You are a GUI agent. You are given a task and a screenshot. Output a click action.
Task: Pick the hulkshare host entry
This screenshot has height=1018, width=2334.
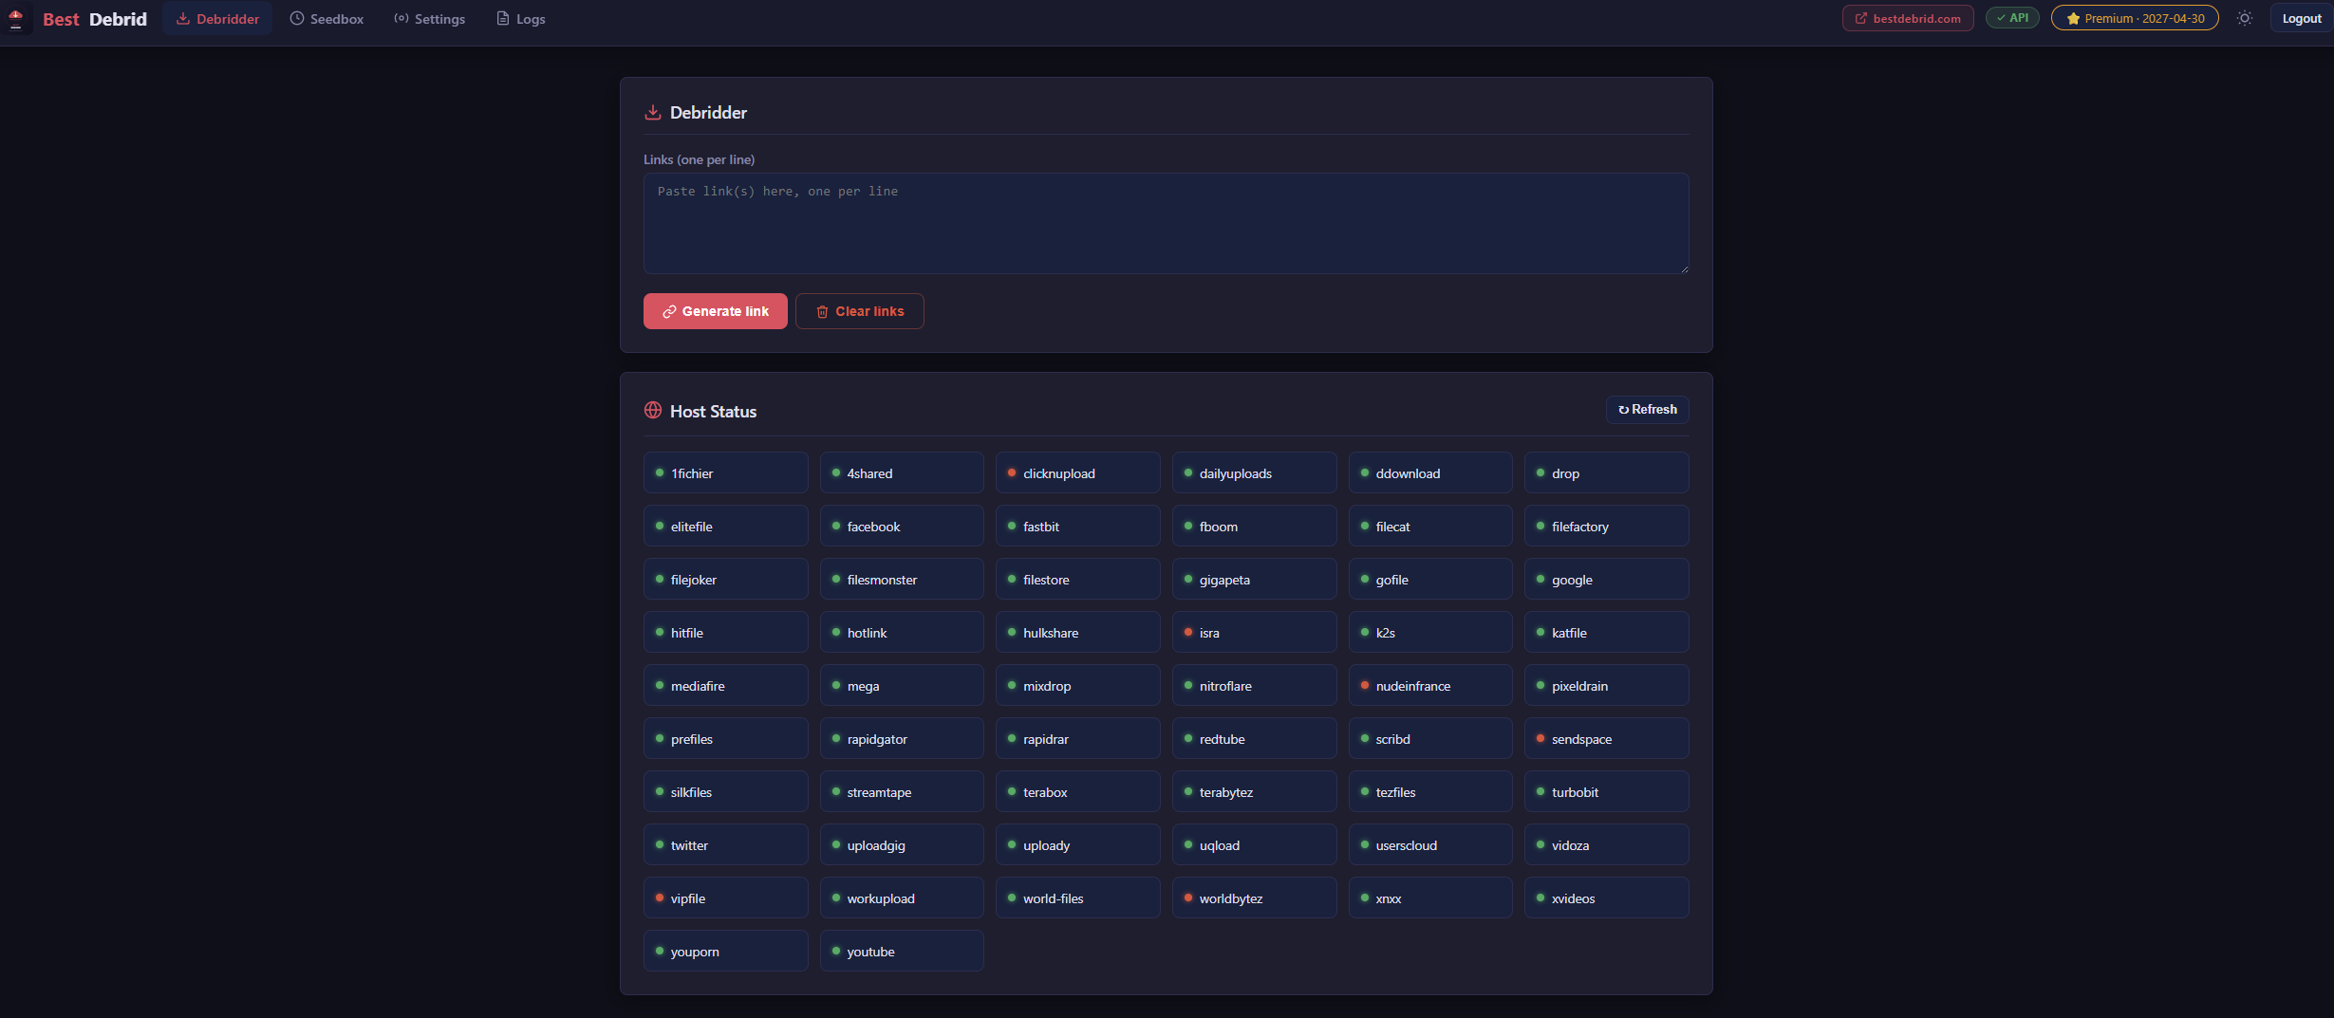pos(1078,632)
